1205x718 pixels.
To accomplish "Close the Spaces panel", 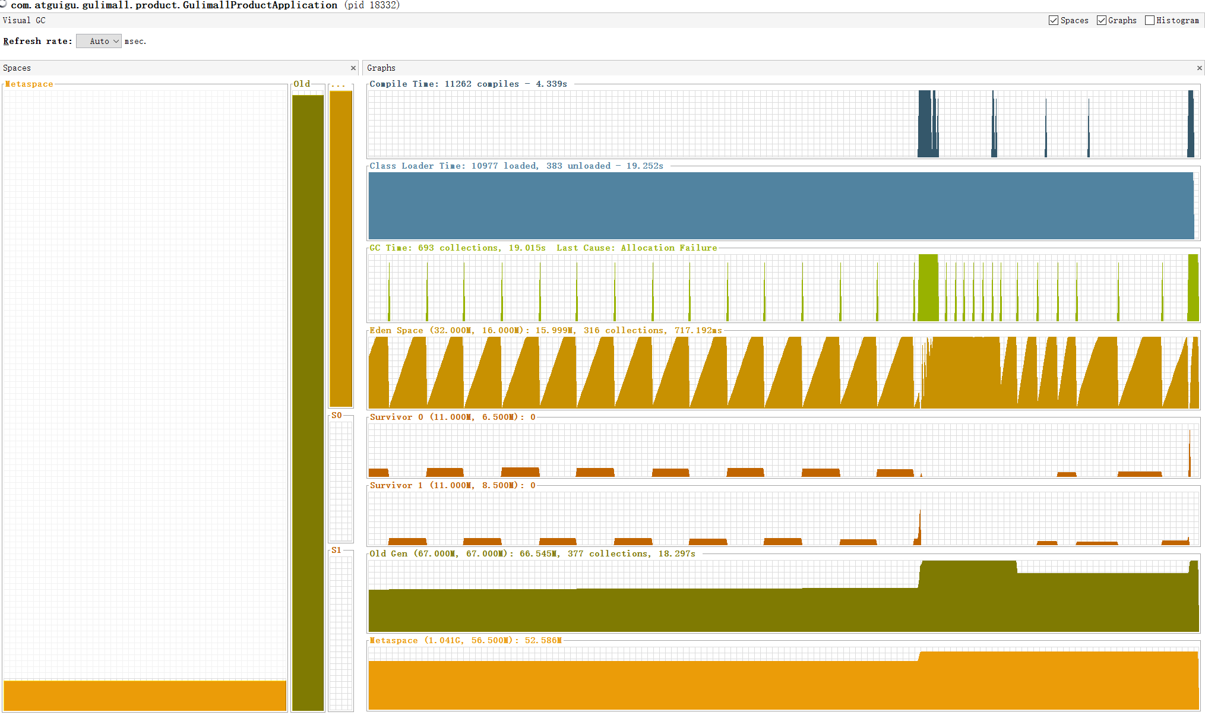I will [x=353, y=68].
